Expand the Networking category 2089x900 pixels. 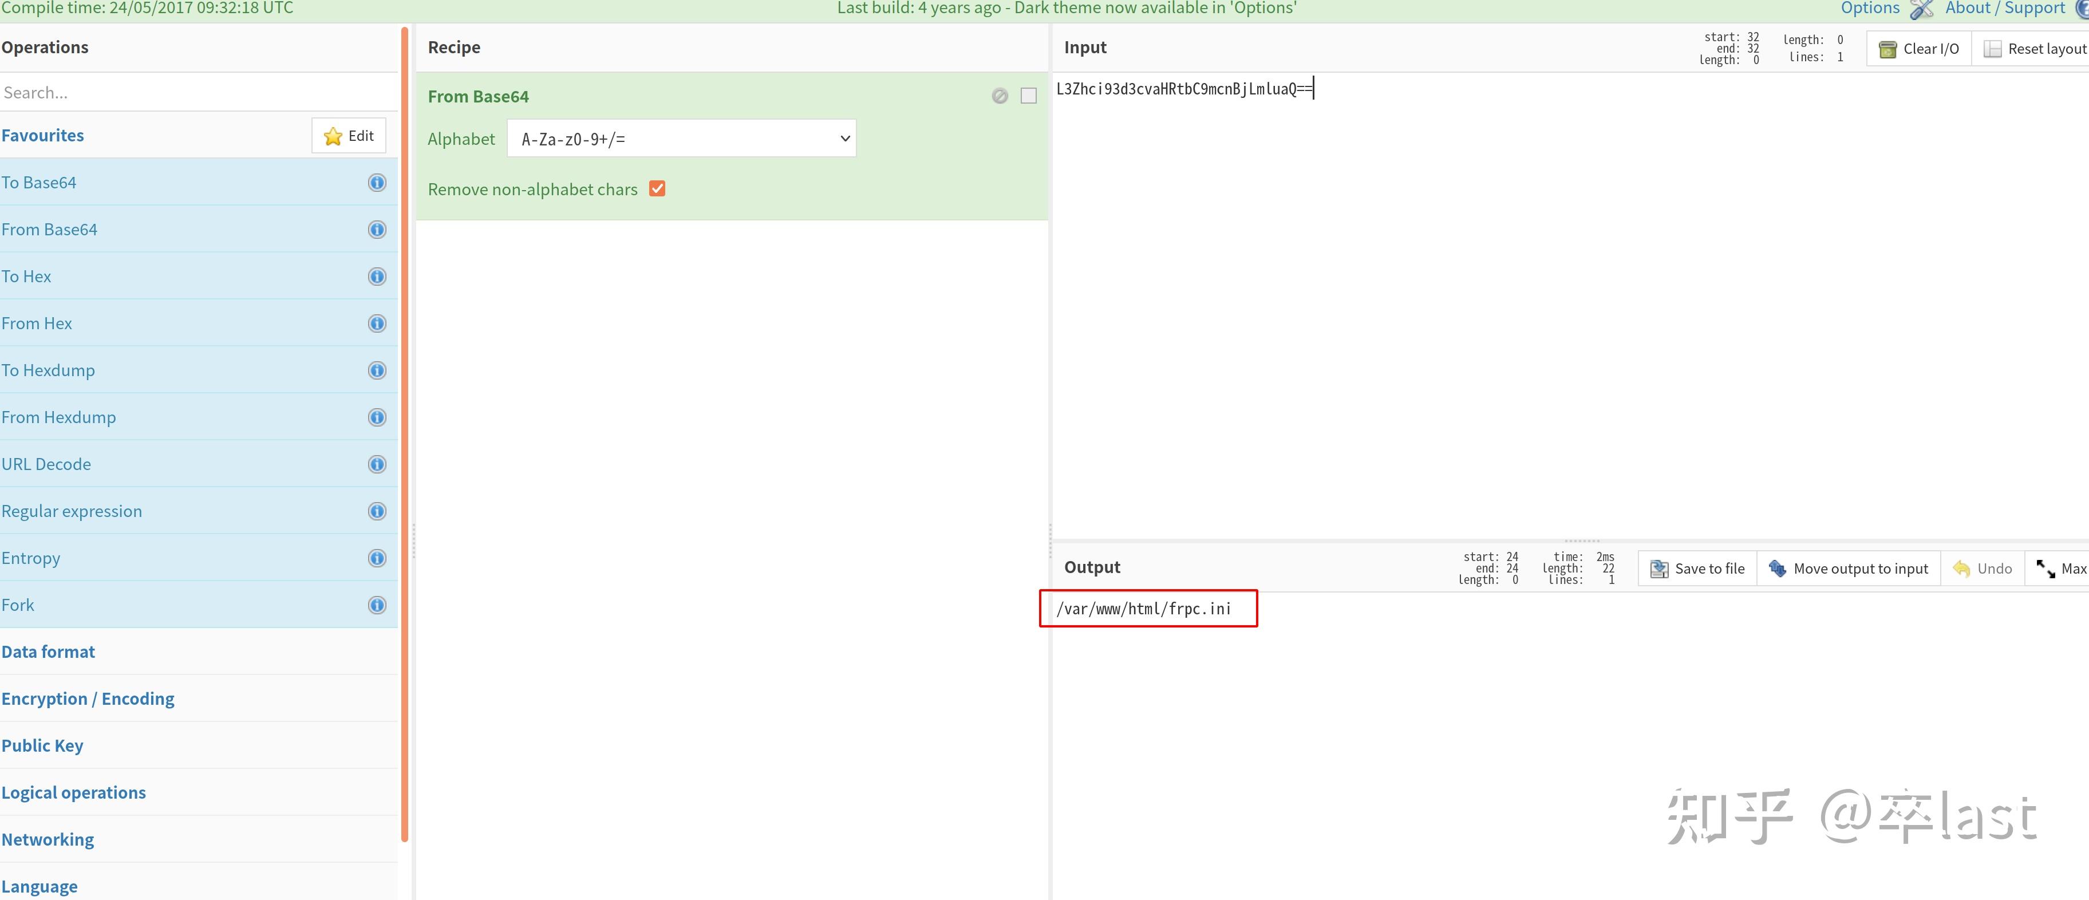pos(48,839)
